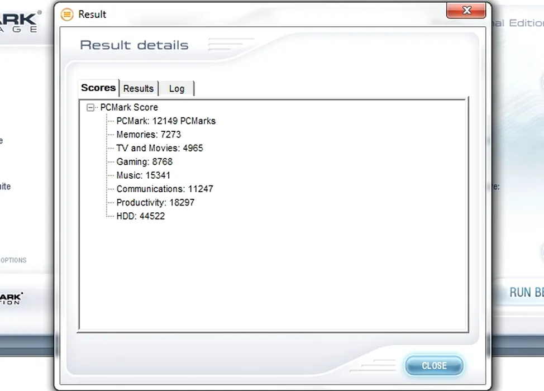Select the Productivity: 18297 row
This screenshot has height=391, width=544.
[x=155, y=203]
